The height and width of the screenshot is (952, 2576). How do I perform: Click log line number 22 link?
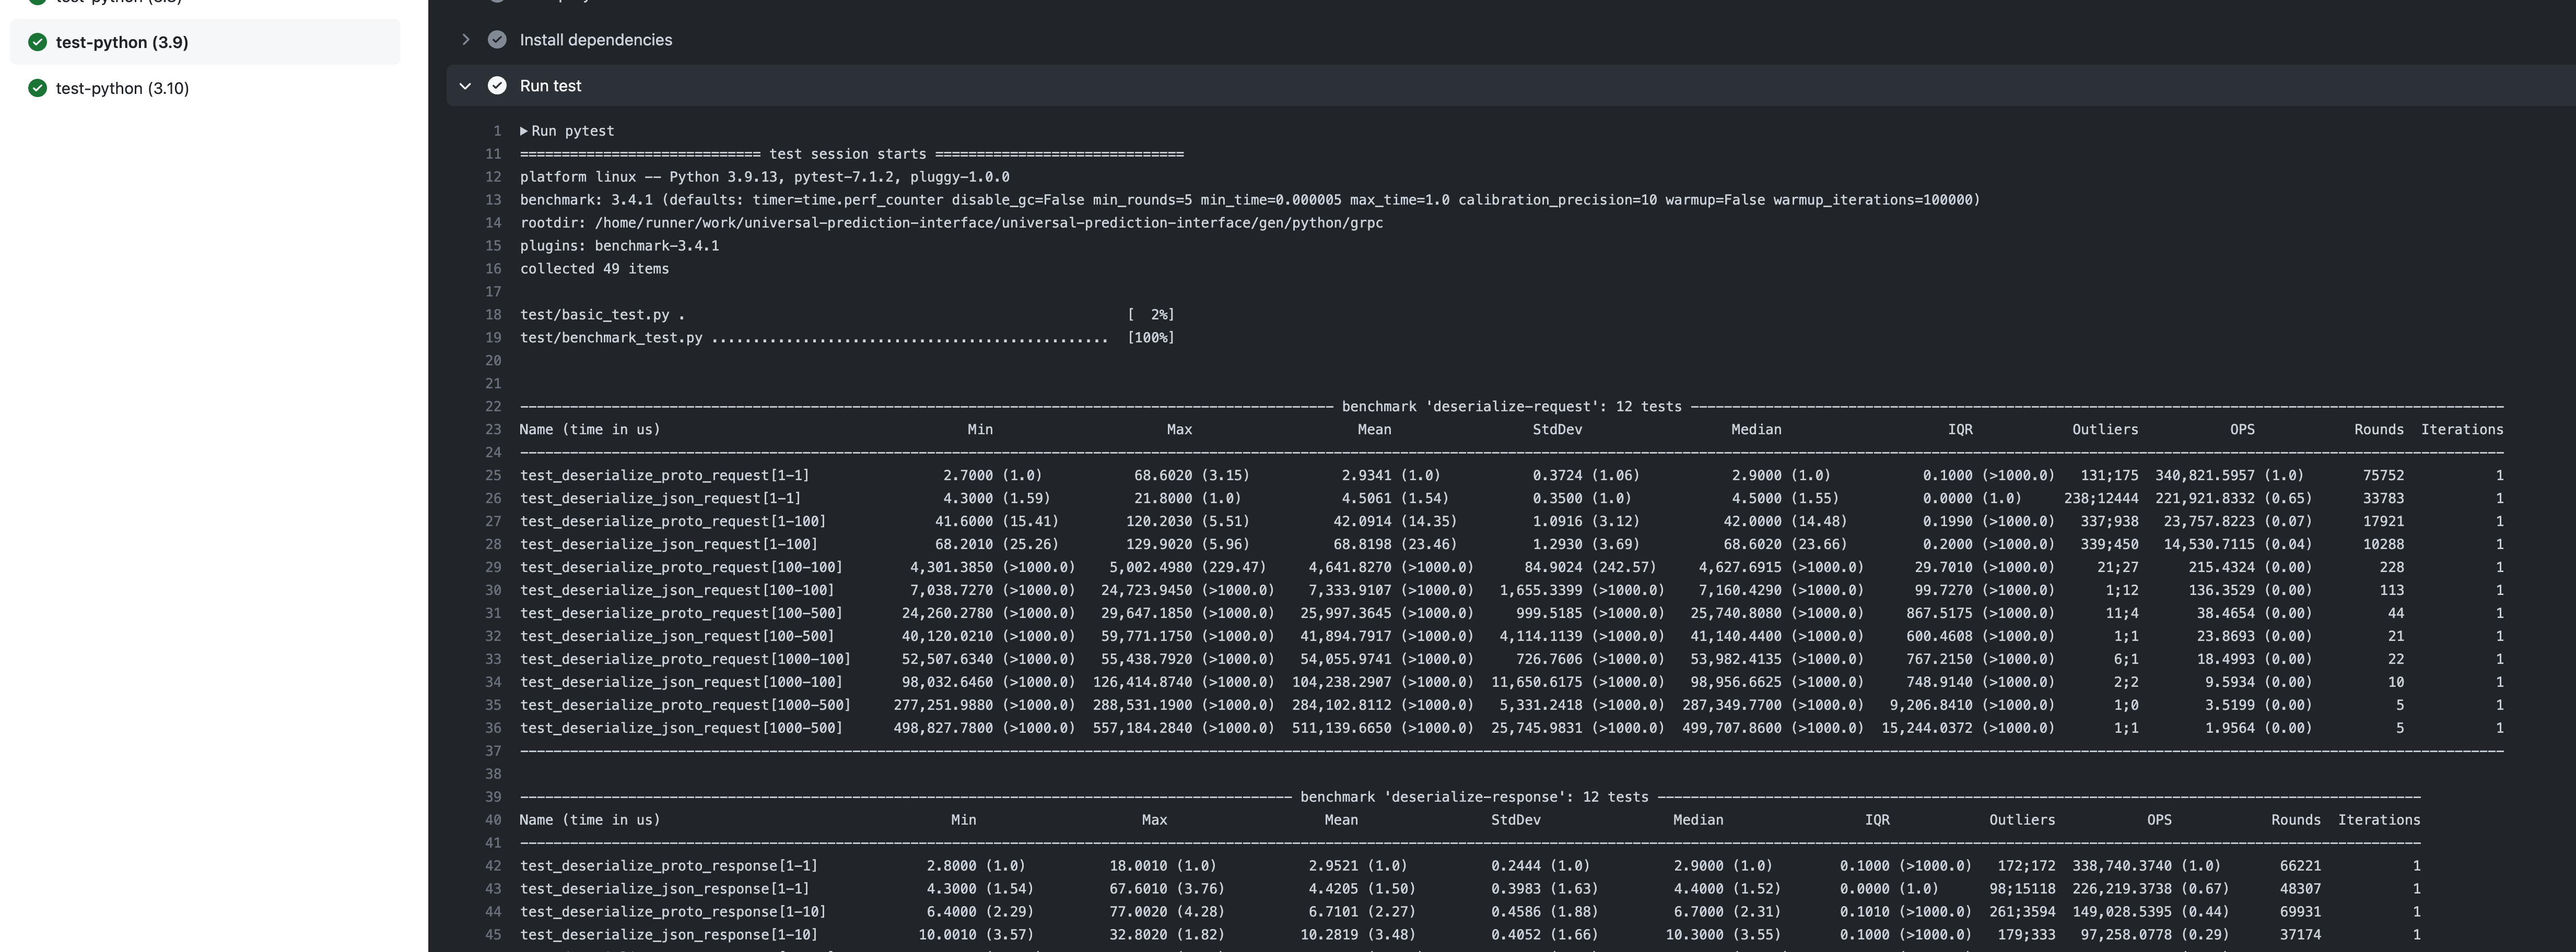click(493, 407)
